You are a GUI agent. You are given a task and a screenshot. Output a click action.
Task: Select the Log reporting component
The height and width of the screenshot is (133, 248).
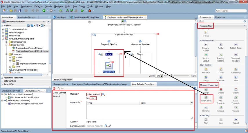click(221, 121)
